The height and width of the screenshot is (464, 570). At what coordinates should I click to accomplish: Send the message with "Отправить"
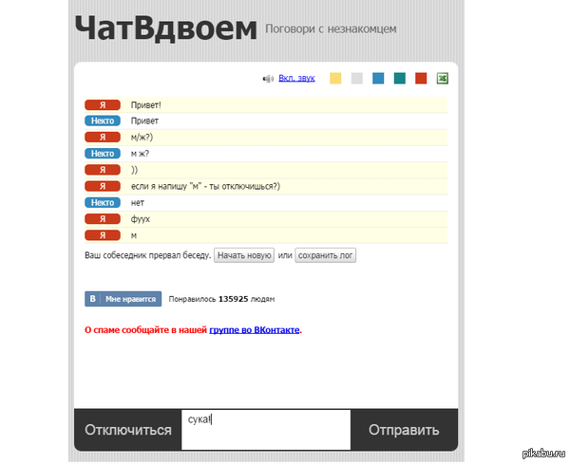[404, 430]
